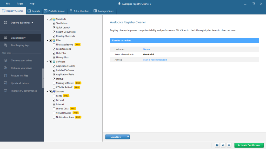Open the Pages menu
This screenshot has height=149, width=266.
coord(20,4)
